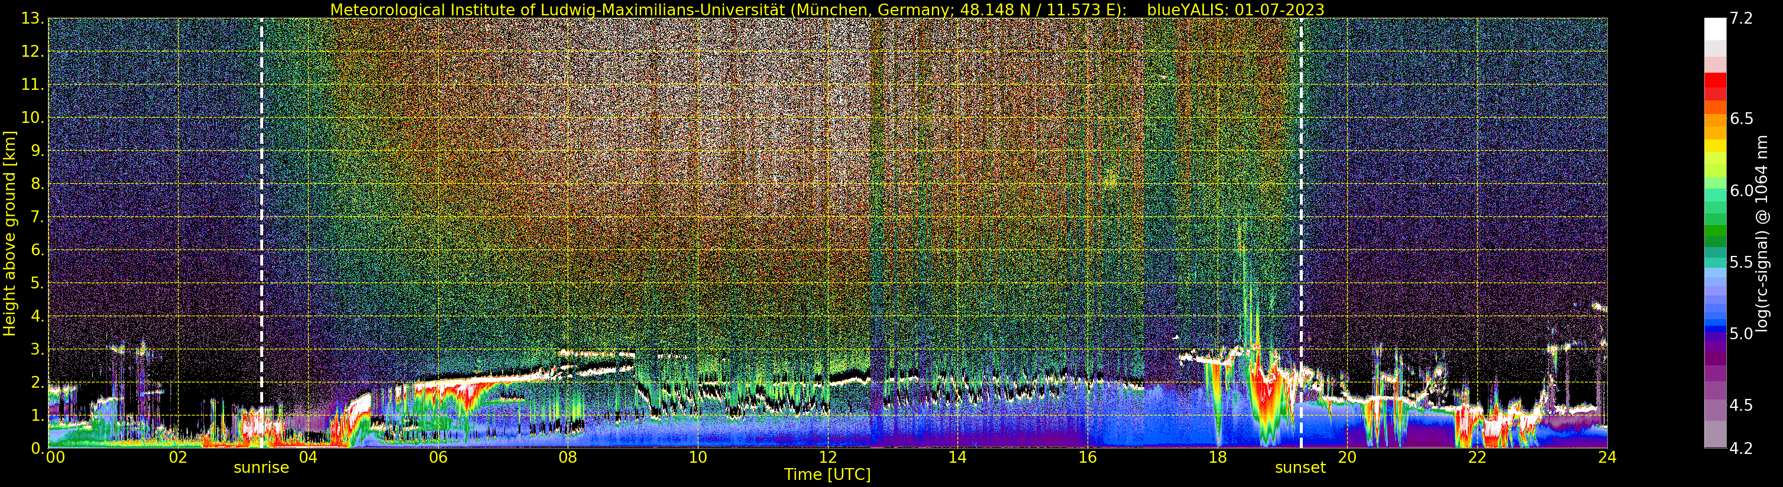
Task: Click the '9.' height tick label
Action: point(37,151)
